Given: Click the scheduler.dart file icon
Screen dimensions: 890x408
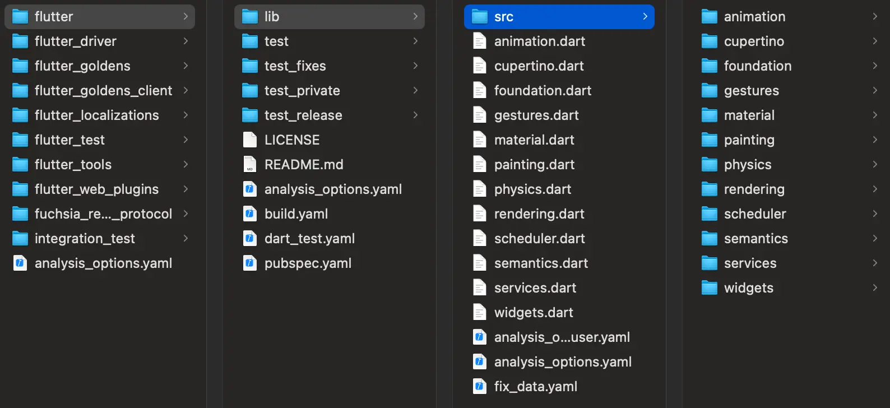Looking at the screenshot, I should 480,239.
